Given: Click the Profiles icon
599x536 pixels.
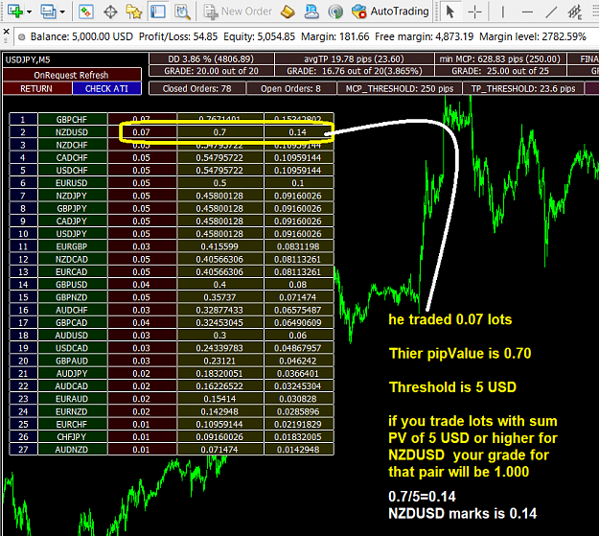Looking at the screenshot, I should pos(48,12).
